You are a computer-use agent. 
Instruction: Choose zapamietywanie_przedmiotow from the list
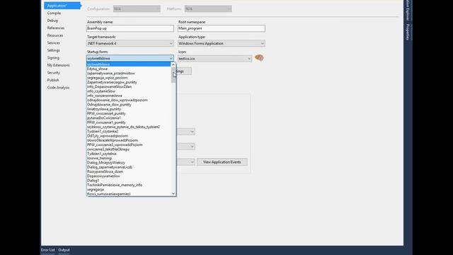[129, 73]
